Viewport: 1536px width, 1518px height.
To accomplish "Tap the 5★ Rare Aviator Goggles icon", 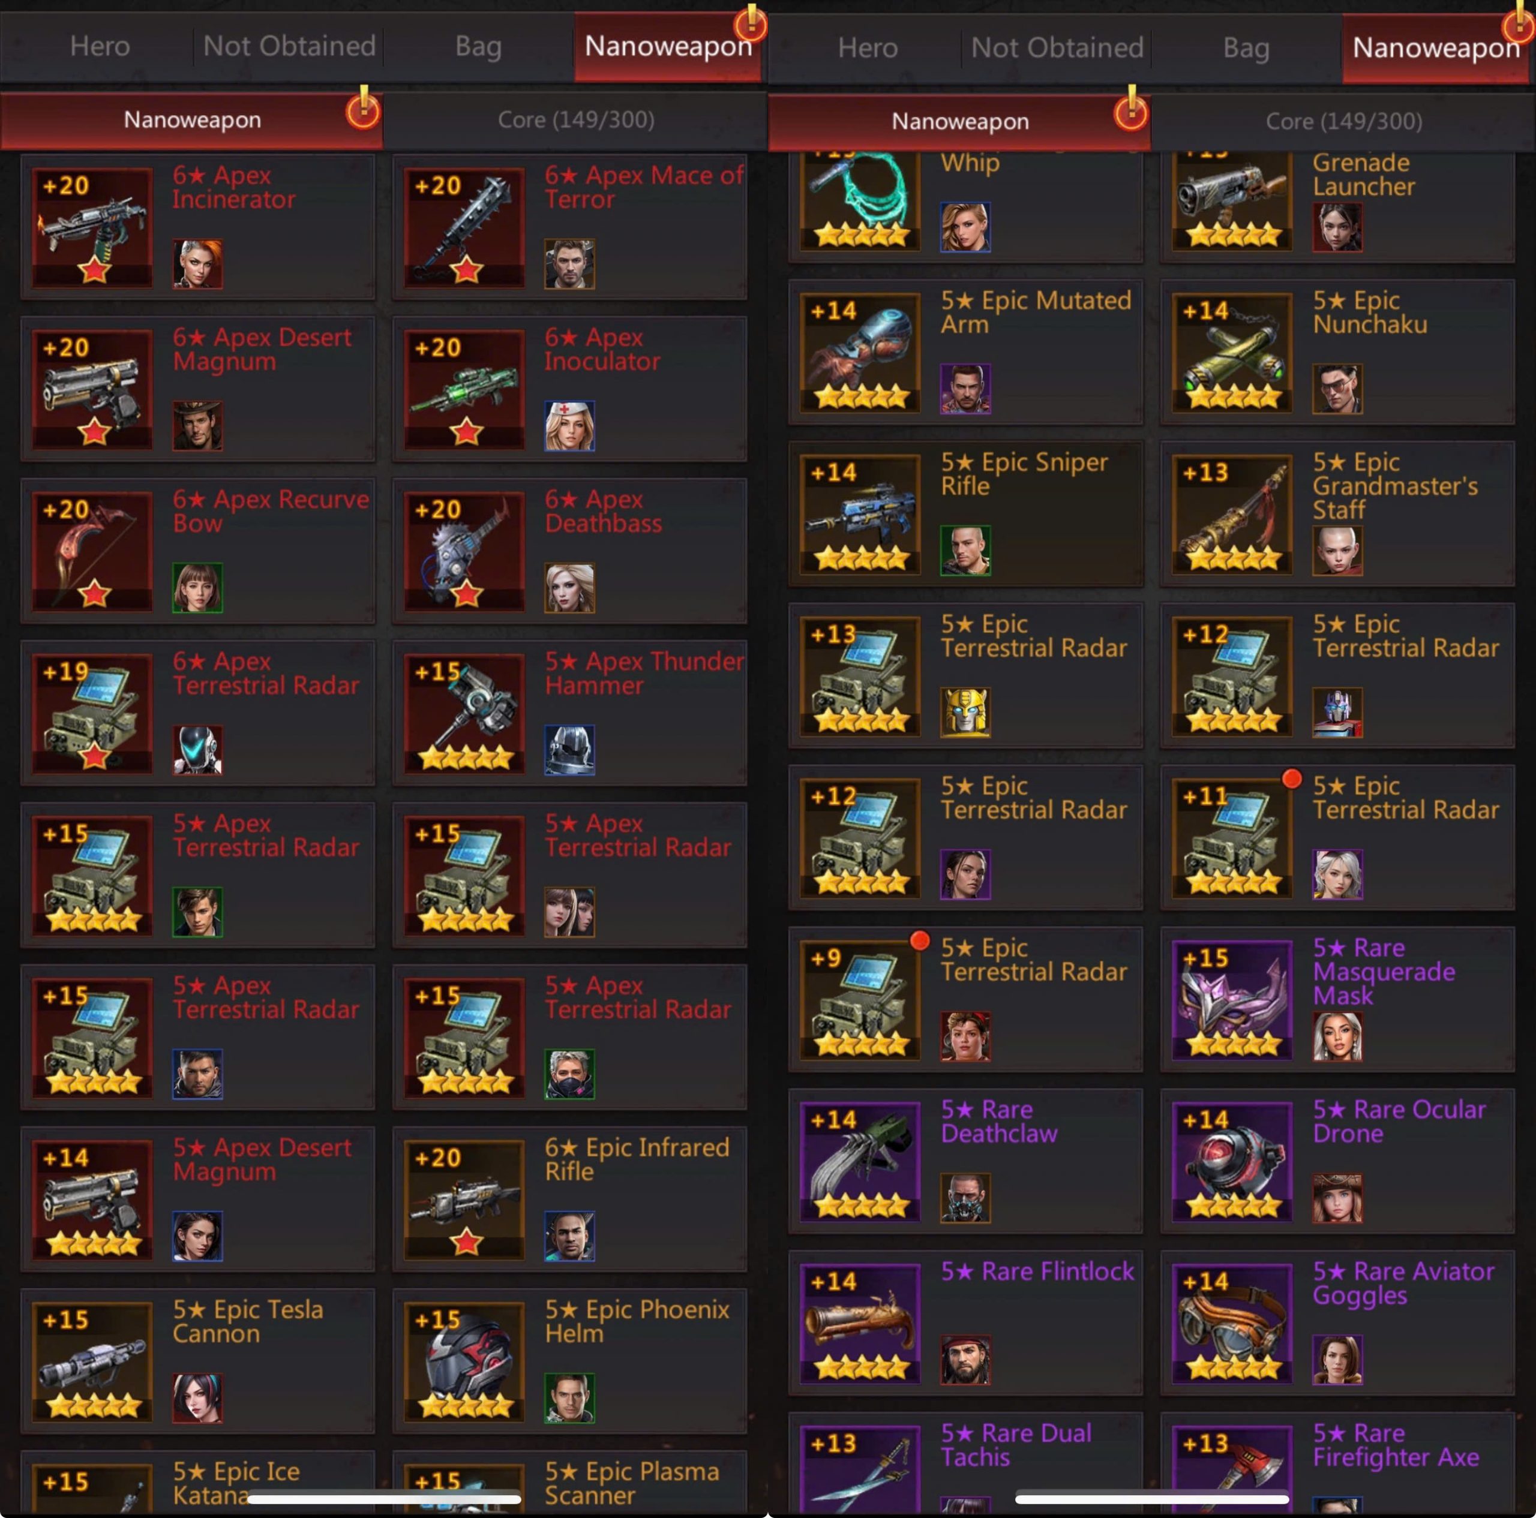I will [x=1232, y=1323].
